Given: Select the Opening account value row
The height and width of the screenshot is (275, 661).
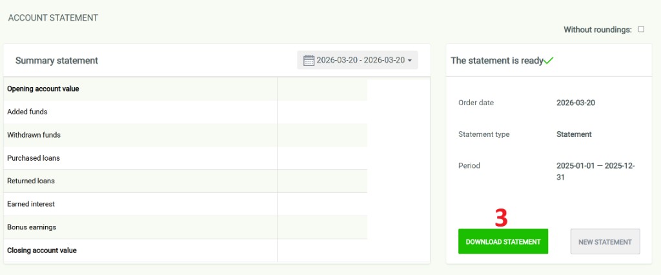Looking at the screenshot, I should click(43, 89).
